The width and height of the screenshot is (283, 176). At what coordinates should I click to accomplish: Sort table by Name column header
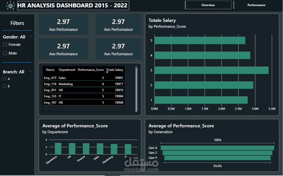tap(50, 70)
